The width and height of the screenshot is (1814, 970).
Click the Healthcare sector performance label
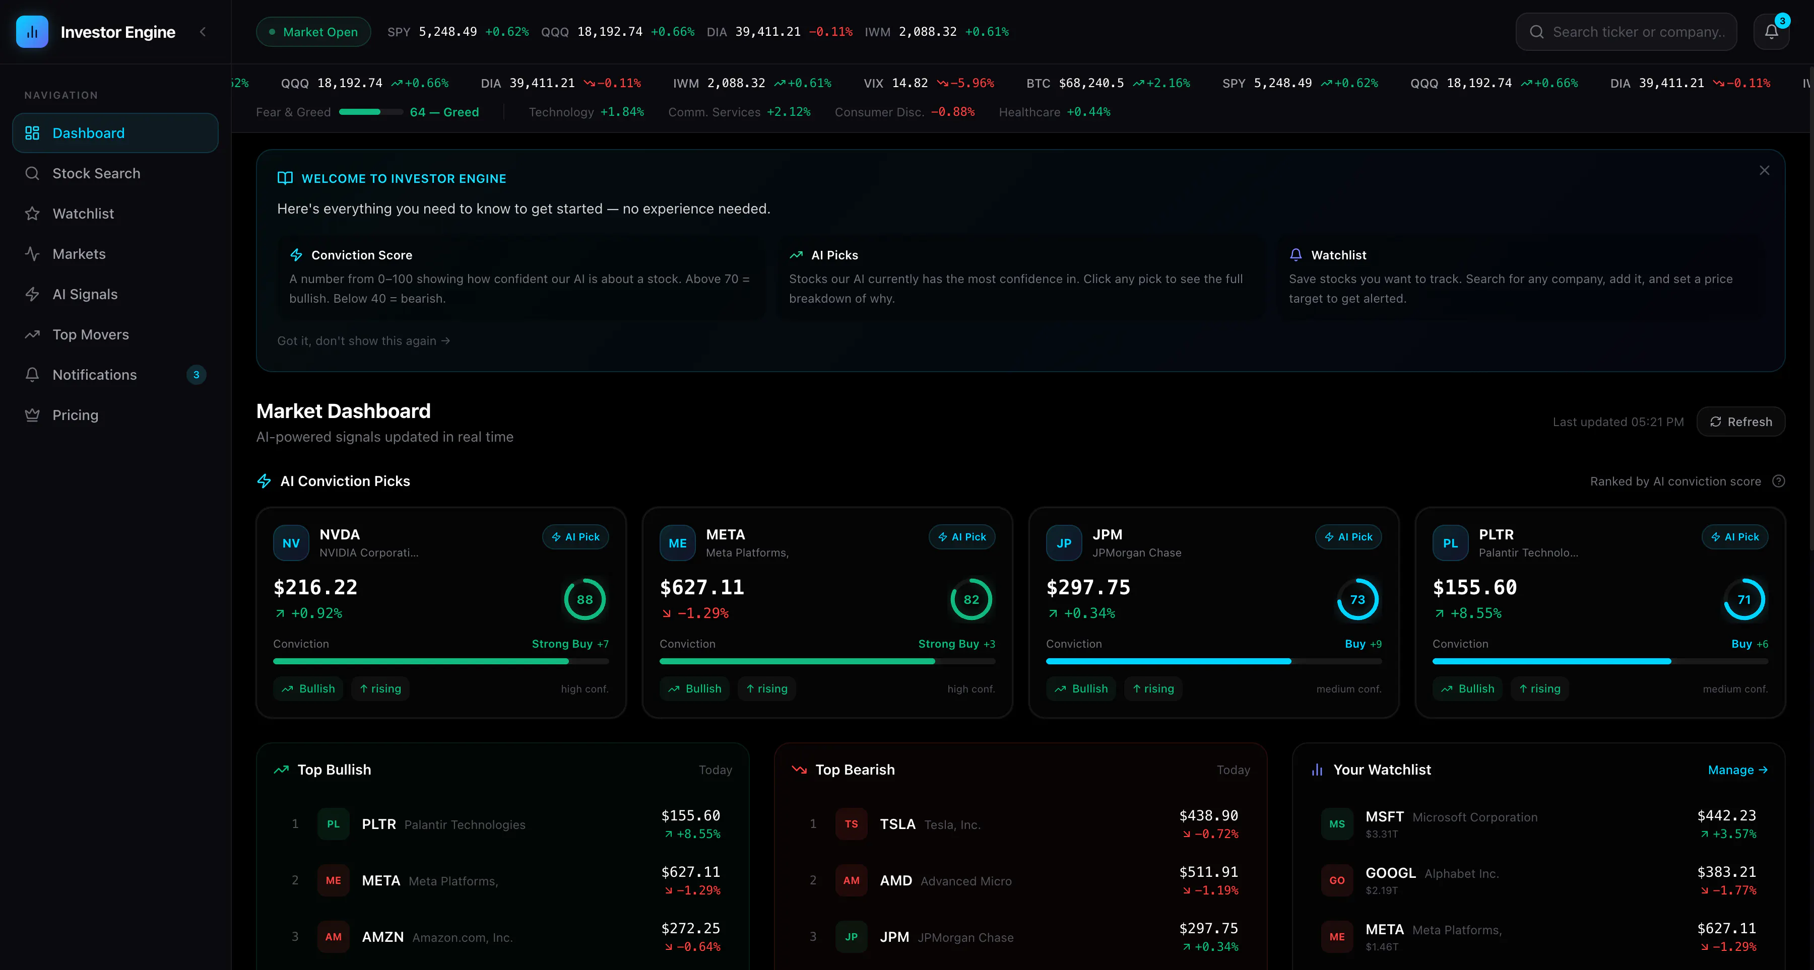[x=1054, y=112]
